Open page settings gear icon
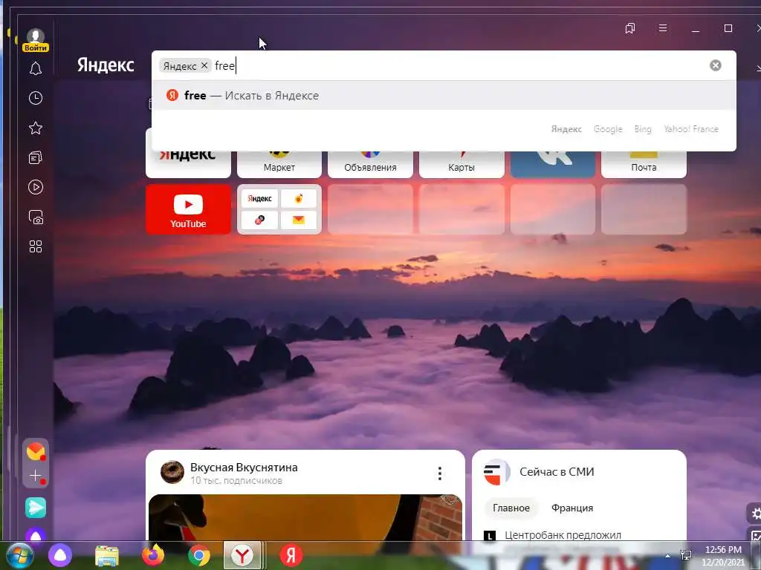Image resolution: width=761 pixels, height=570 pixels. pos(755,514)
